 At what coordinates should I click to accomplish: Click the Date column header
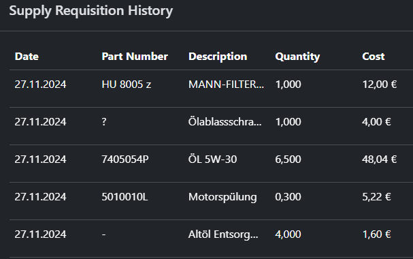[x=27, y=57]
